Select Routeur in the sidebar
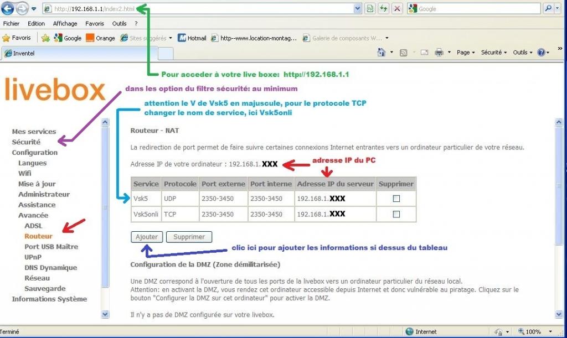This screenshot has height=338, width=567. 38,236
